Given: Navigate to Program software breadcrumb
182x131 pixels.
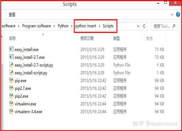Looking at the screenshot, I should pos(36,26).
